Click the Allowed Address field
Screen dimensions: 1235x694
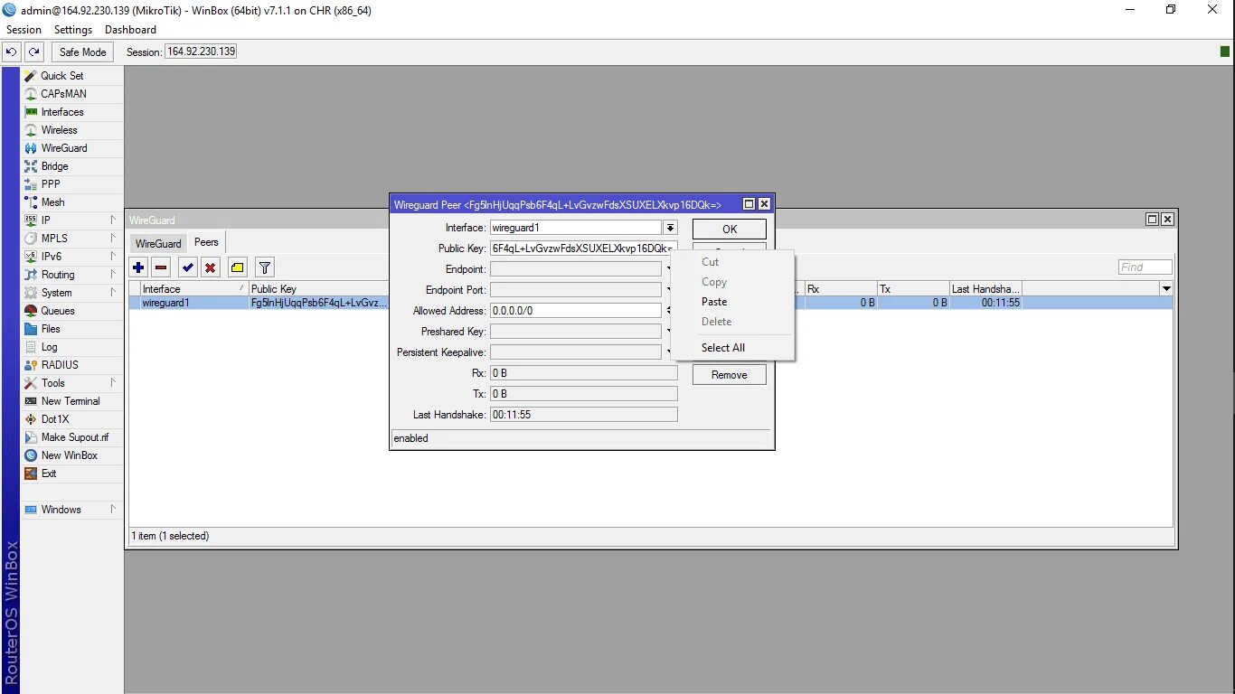(x=576, y=311)
